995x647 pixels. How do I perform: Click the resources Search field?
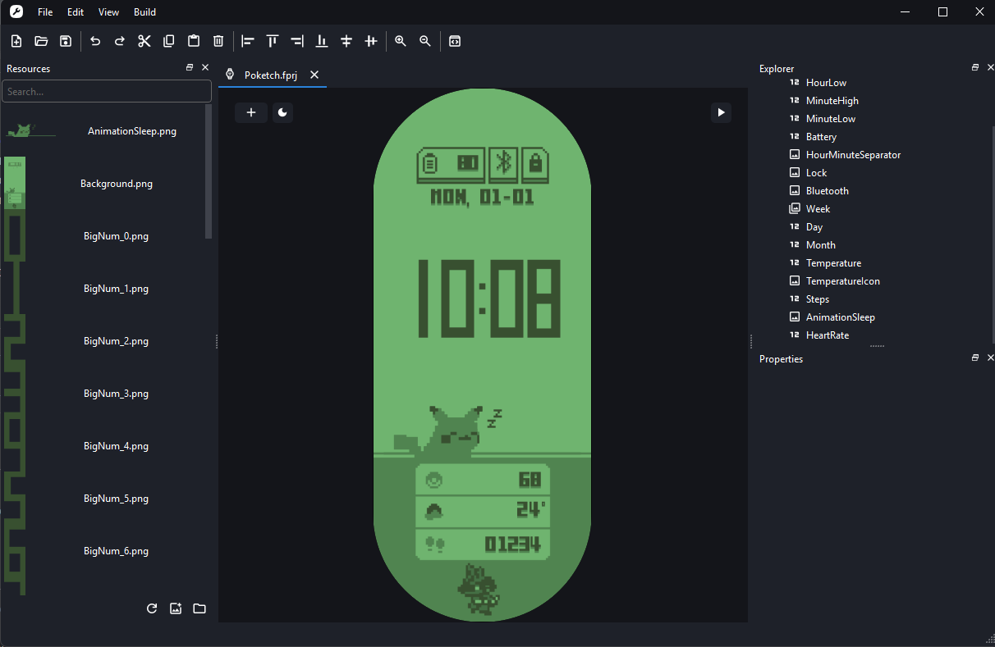tap(107, 92)
